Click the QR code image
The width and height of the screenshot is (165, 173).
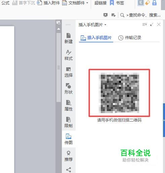pos(119,93)
